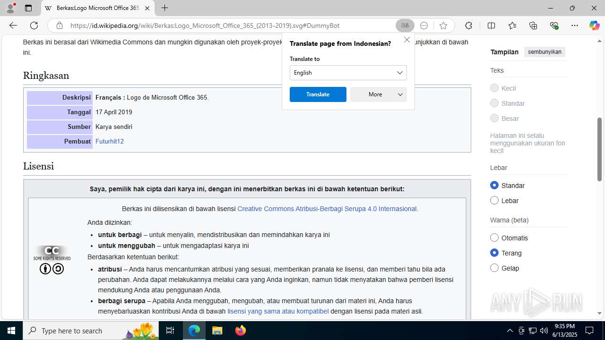605x340 pixels.
Task: Click the page vertical scrollbar
Action: (x=600, y=149)
